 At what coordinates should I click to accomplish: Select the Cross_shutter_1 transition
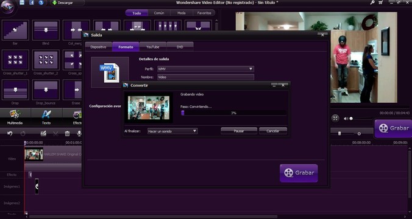[15, 60]
